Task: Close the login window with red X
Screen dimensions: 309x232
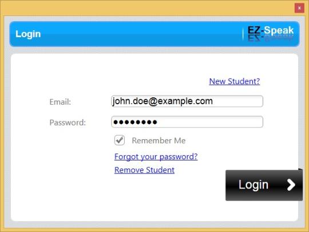Action: tap(299, 8)
